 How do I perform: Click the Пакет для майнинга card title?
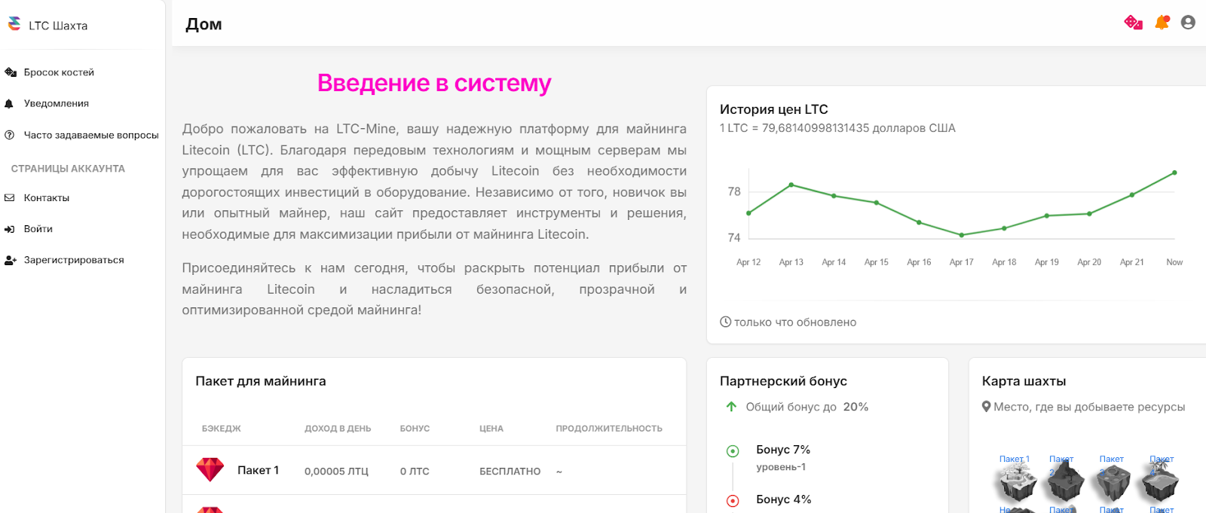pyautogui.click(x=261, y=381)
